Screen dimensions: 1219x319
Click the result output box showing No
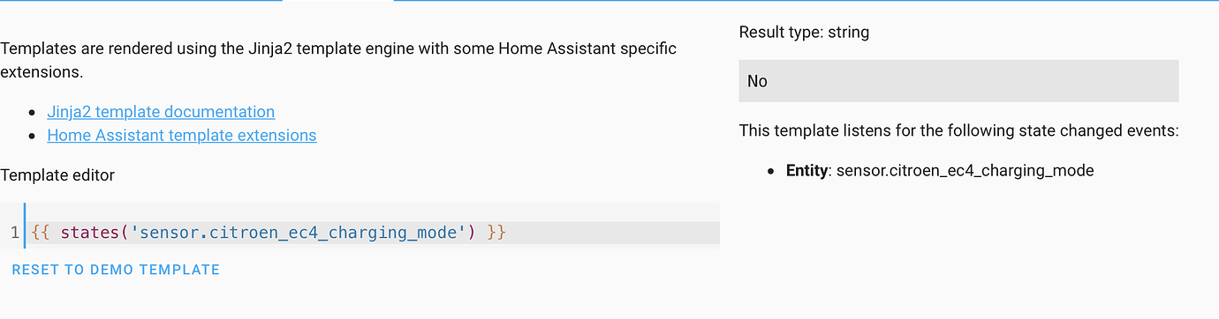[958, 81]
